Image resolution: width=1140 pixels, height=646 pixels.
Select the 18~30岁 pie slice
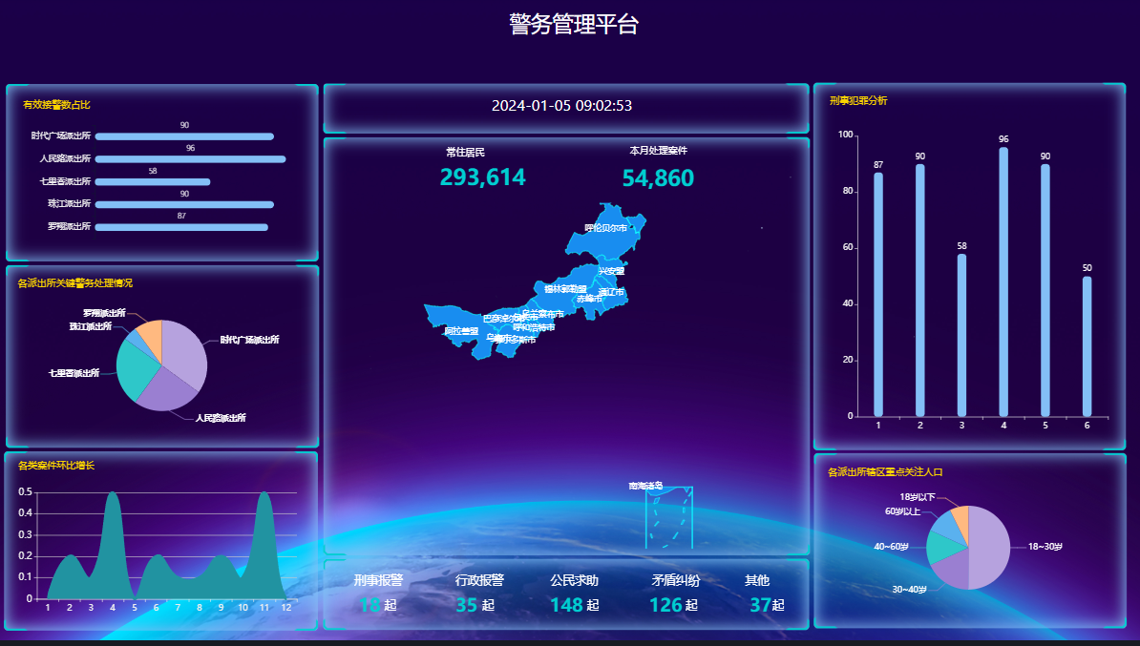pos(990,547)
